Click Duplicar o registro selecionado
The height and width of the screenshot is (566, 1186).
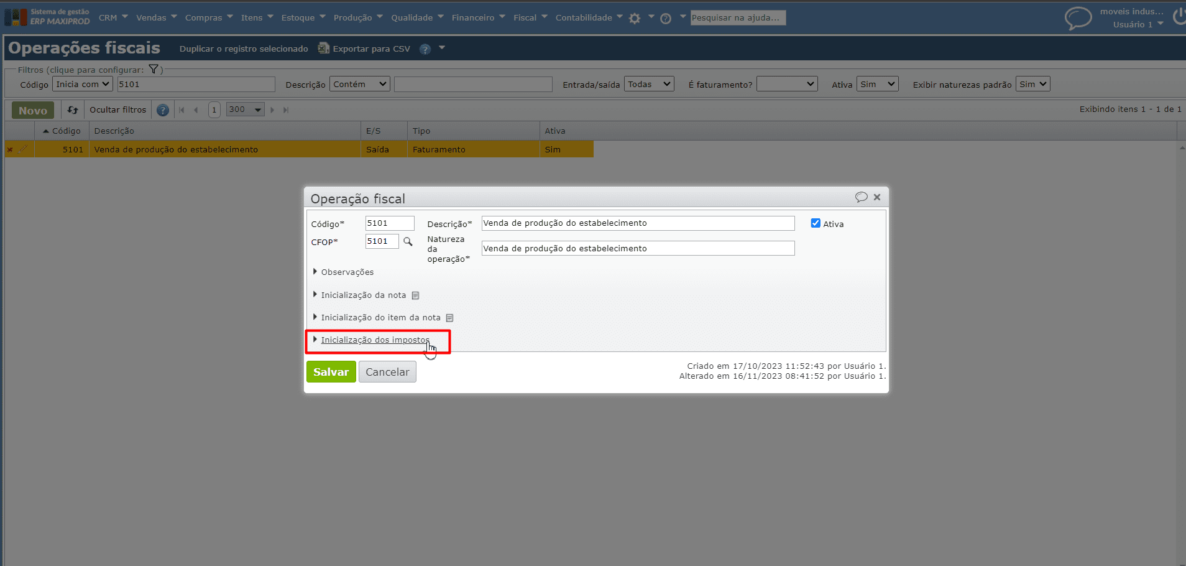[x=244, y=49]
